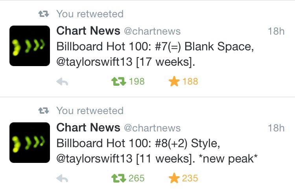Open @taylorswift13 mention in Style tweet
This screenshot has width=295, height=192.
tap(94, 159)
